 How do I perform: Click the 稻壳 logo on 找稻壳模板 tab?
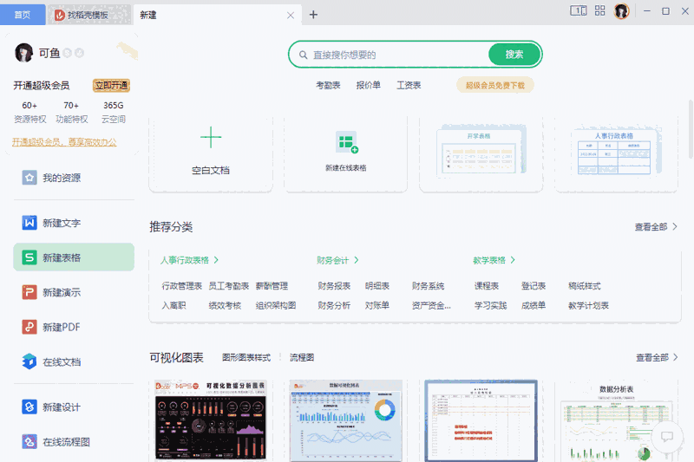(x=60, y=15)
